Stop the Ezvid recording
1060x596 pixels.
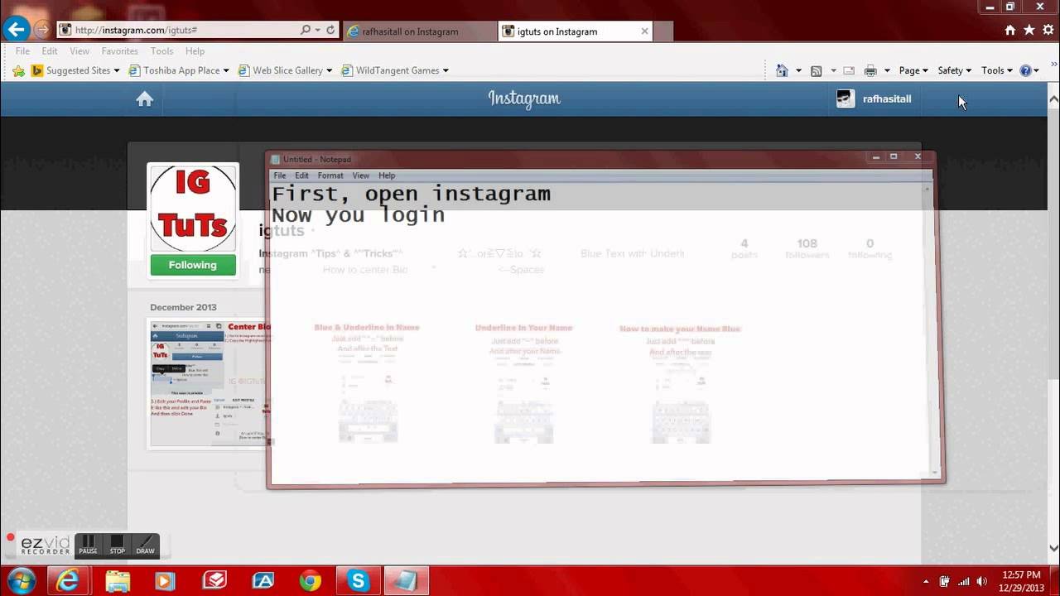[117, 546]
